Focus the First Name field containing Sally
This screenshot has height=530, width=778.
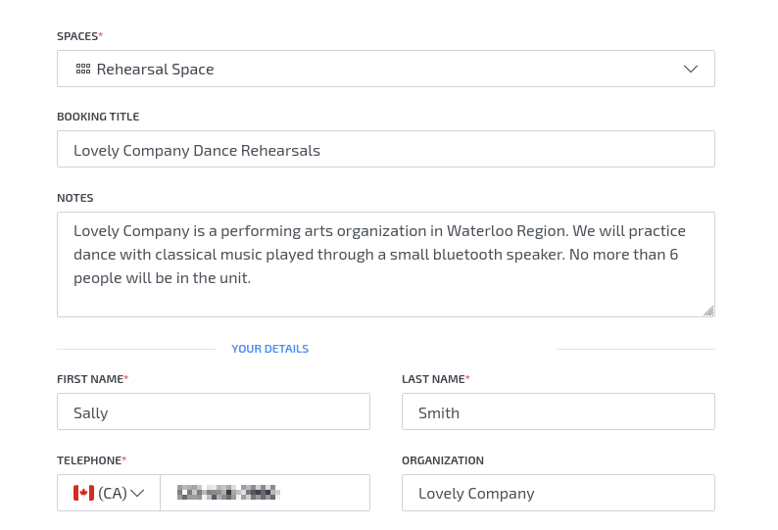click(213, 412)
